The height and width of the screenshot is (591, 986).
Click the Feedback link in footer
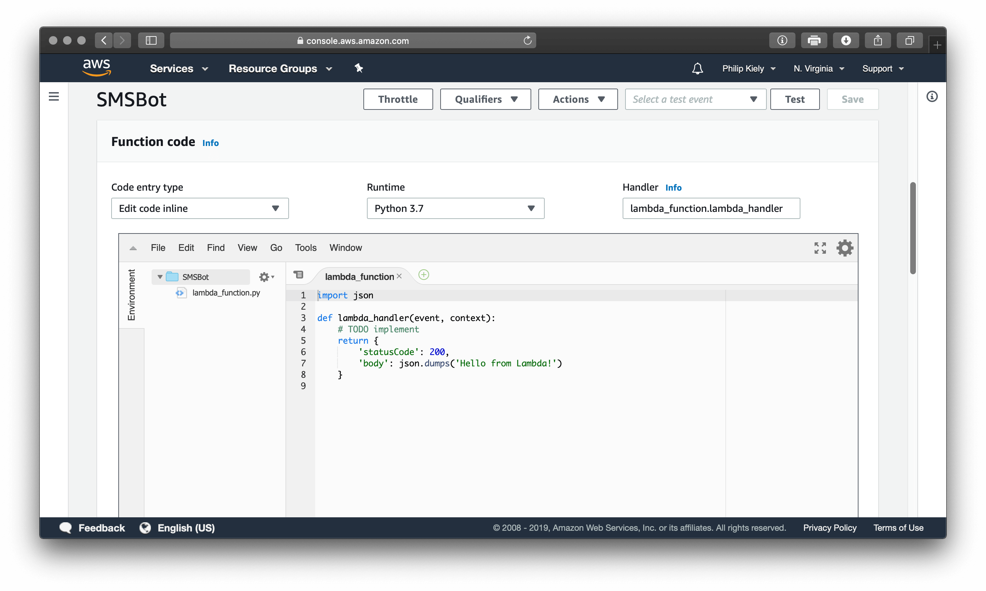click(x=102, y=528)
